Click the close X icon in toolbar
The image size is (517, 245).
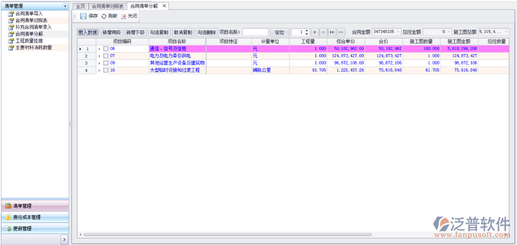(124, 16)
